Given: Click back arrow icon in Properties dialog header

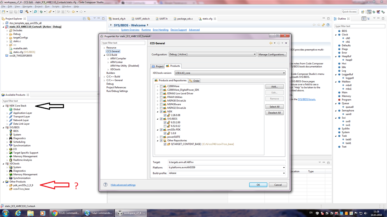Looking at the screenshot, I should (271, 43).
